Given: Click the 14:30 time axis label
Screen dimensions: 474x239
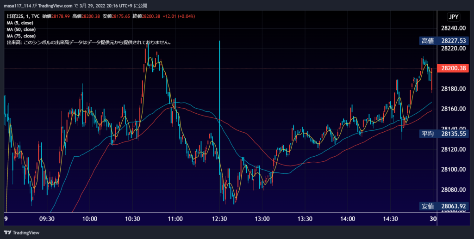Looking at the screenshot, I should pyautogui.click(x=390, y=219).
